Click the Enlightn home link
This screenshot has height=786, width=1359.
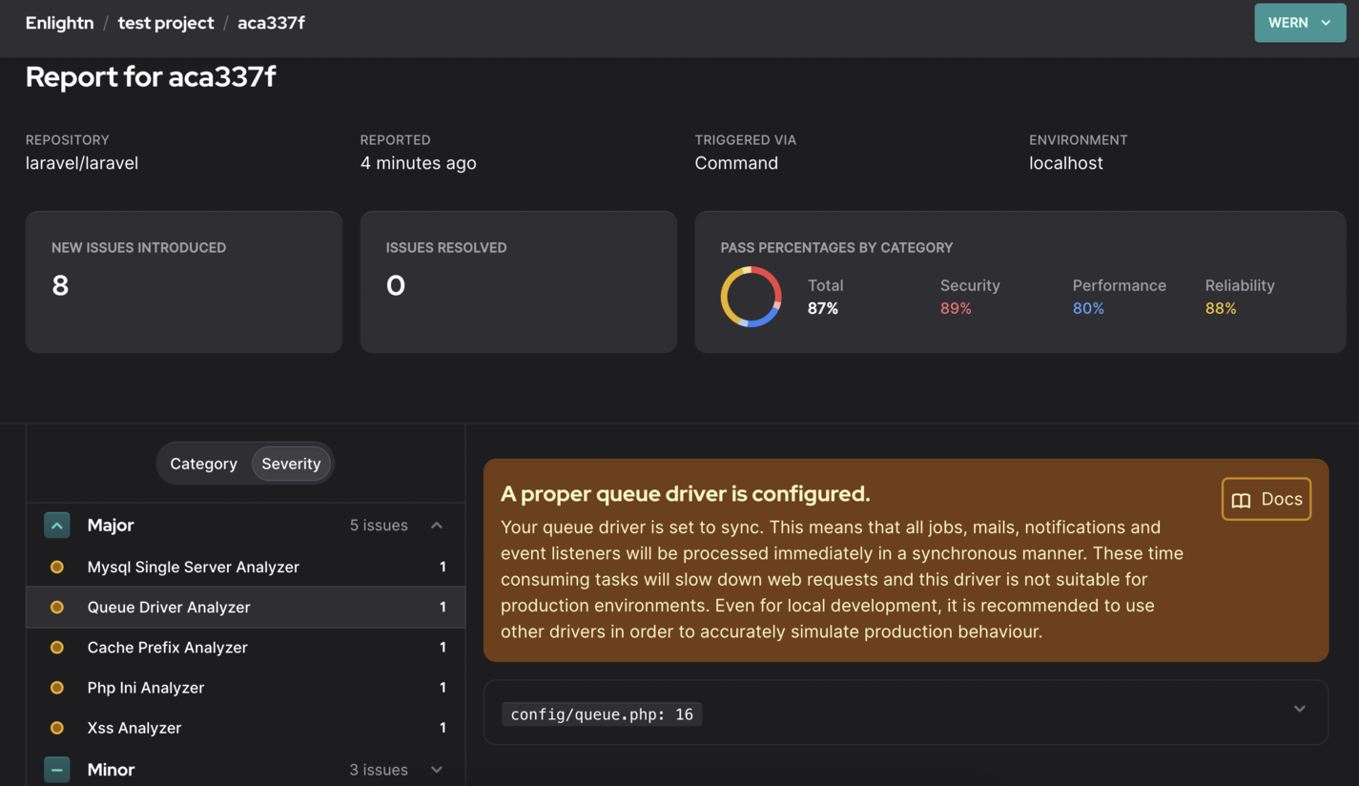coord(59,22)
